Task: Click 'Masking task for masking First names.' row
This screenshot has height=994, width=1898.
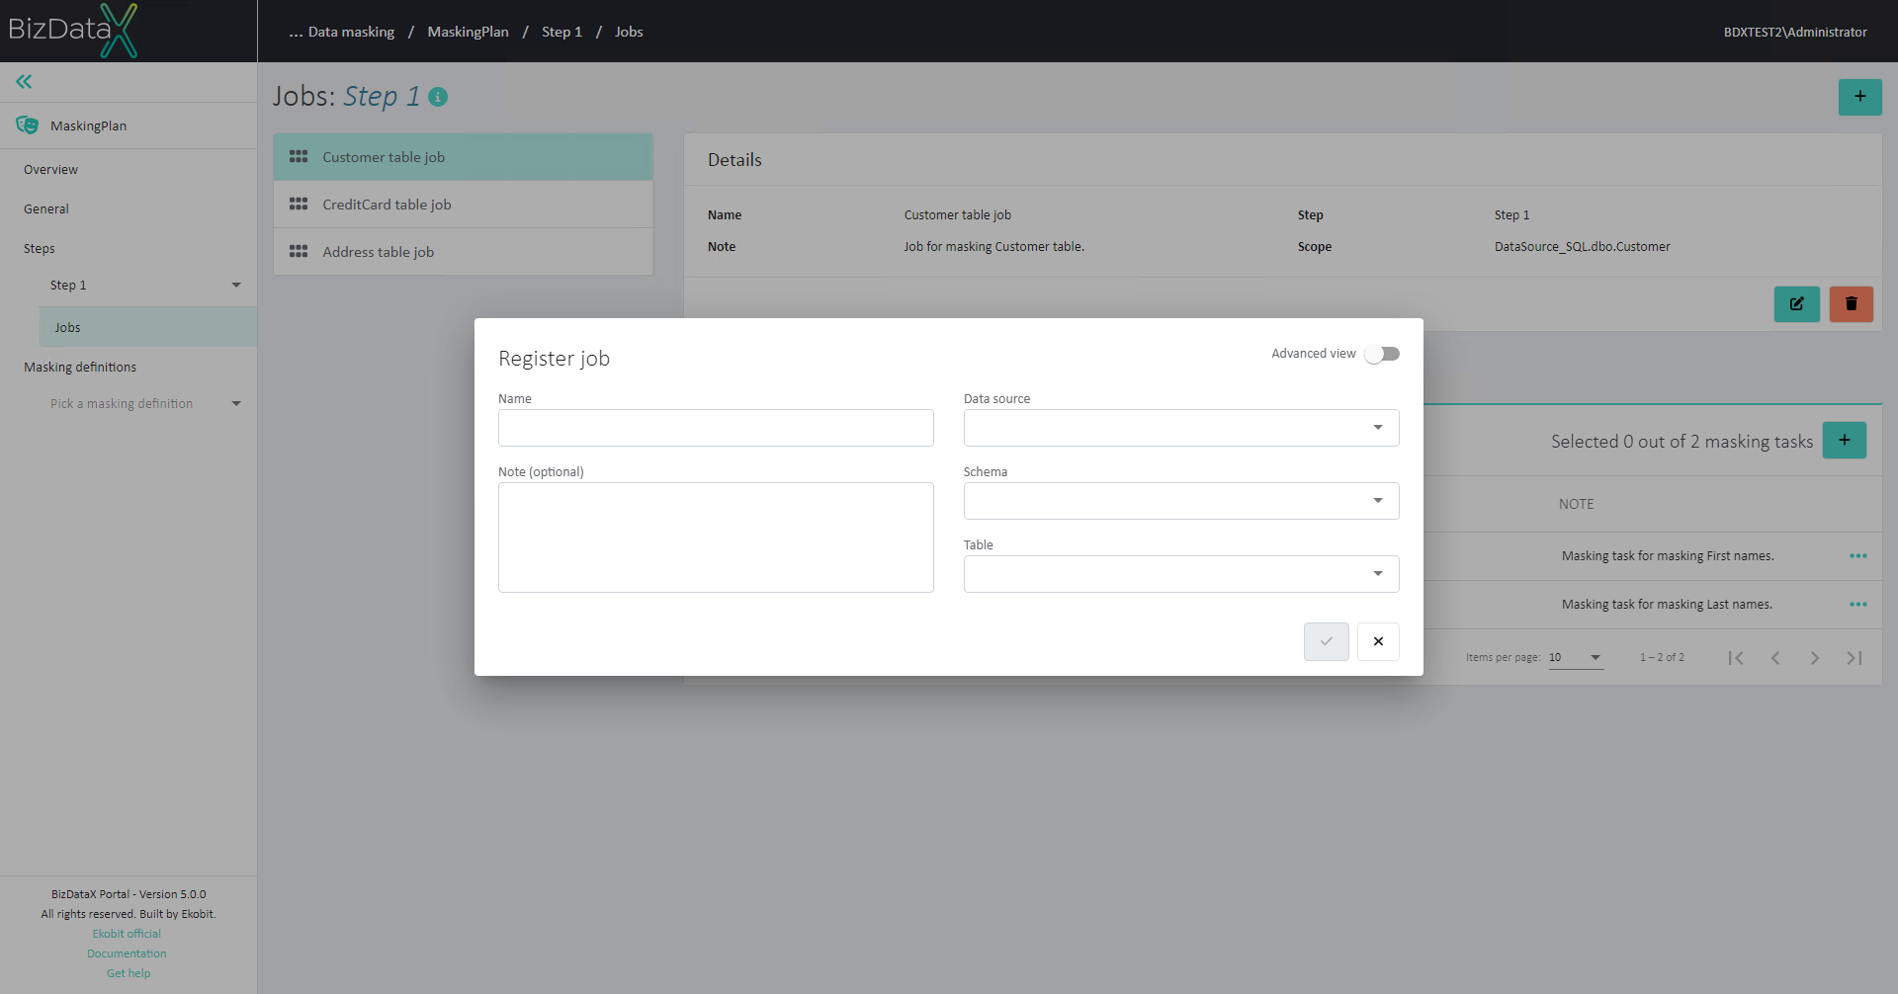Action: tap(1668, 556)
